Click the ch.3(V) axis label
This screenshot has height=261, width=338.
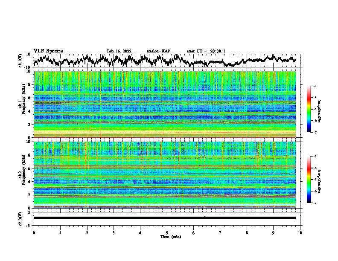(20, 219)
